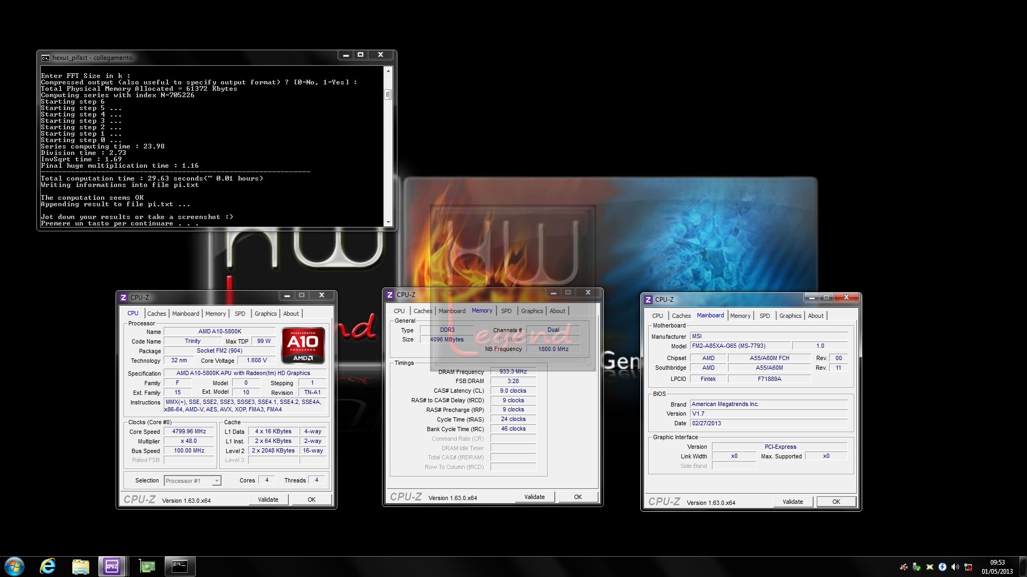Click the NB Frequency value 1800.0 MHz
The width and height of the screenshot is (1027, 577).
(x=554, y=349)
